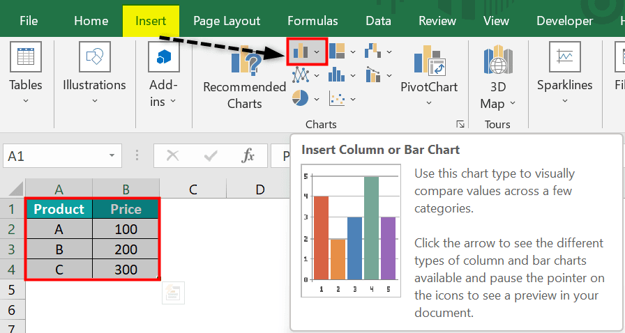
Task: Switch to the Page Layout tab
Action: pyautogui.click(x=227, y=21)
